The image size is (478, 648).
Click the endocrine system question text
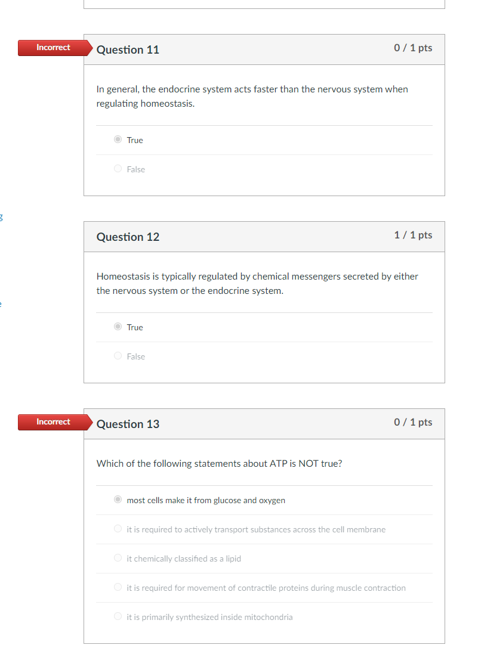tap(252, 97)
